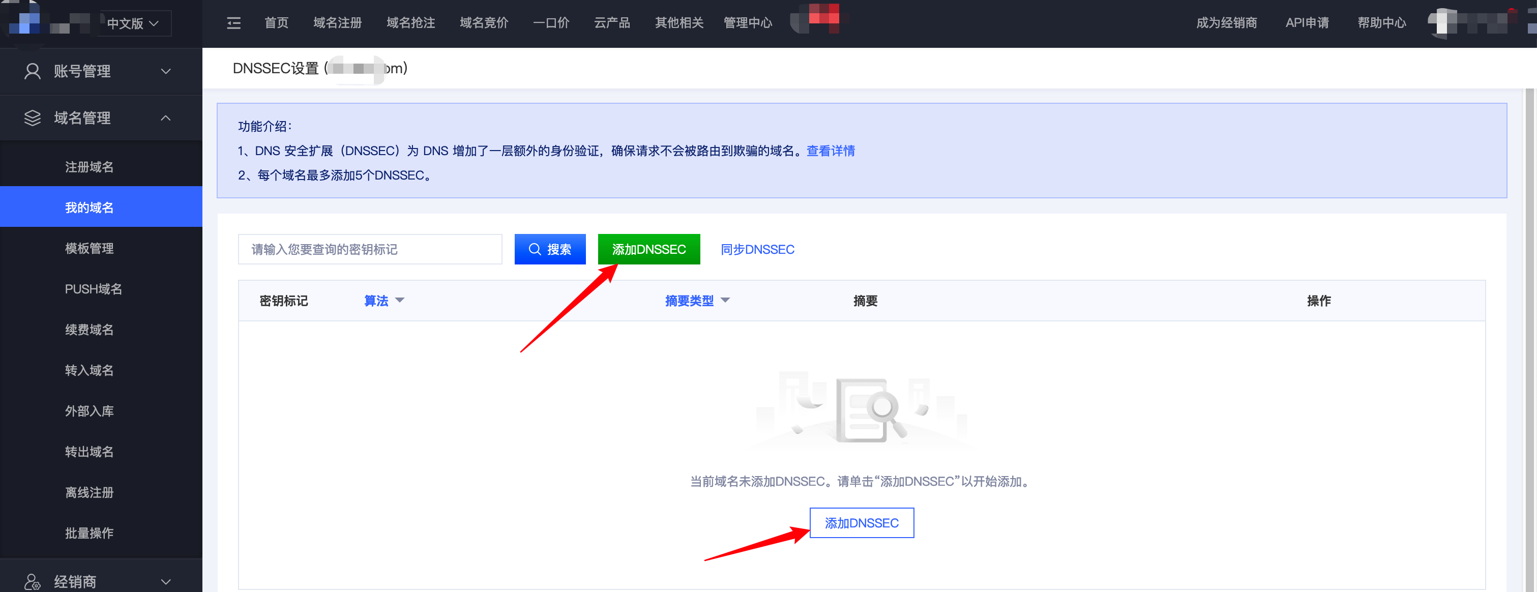The width and height of the screenshot is (1537, 592).
Task: Click the magnifier icon on search button
Action: click(x=535, y=249)
